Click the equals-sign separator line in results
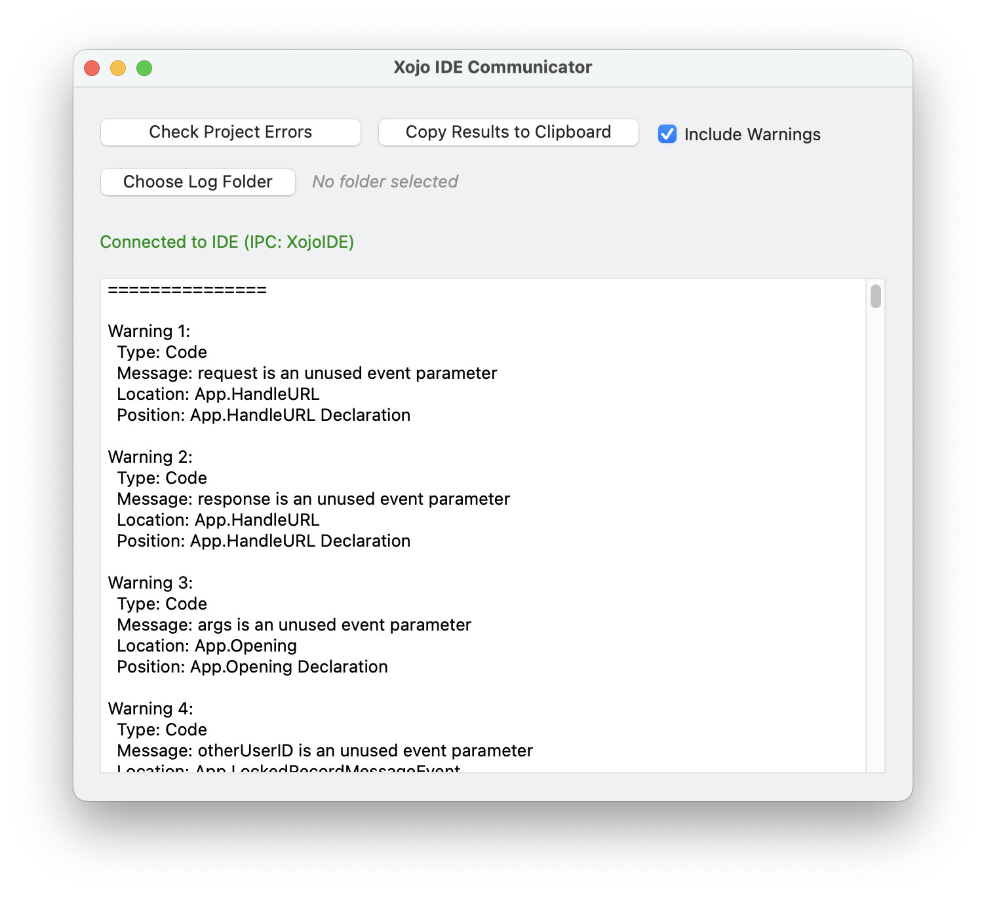This screenshot has height=898, width=986. (x=187, y=290)
